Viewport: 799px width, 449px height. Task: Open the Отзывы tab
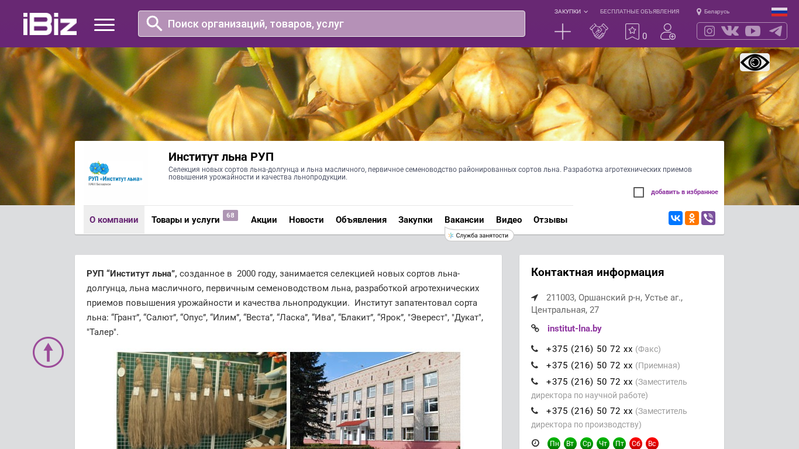[x=550, y=220]
